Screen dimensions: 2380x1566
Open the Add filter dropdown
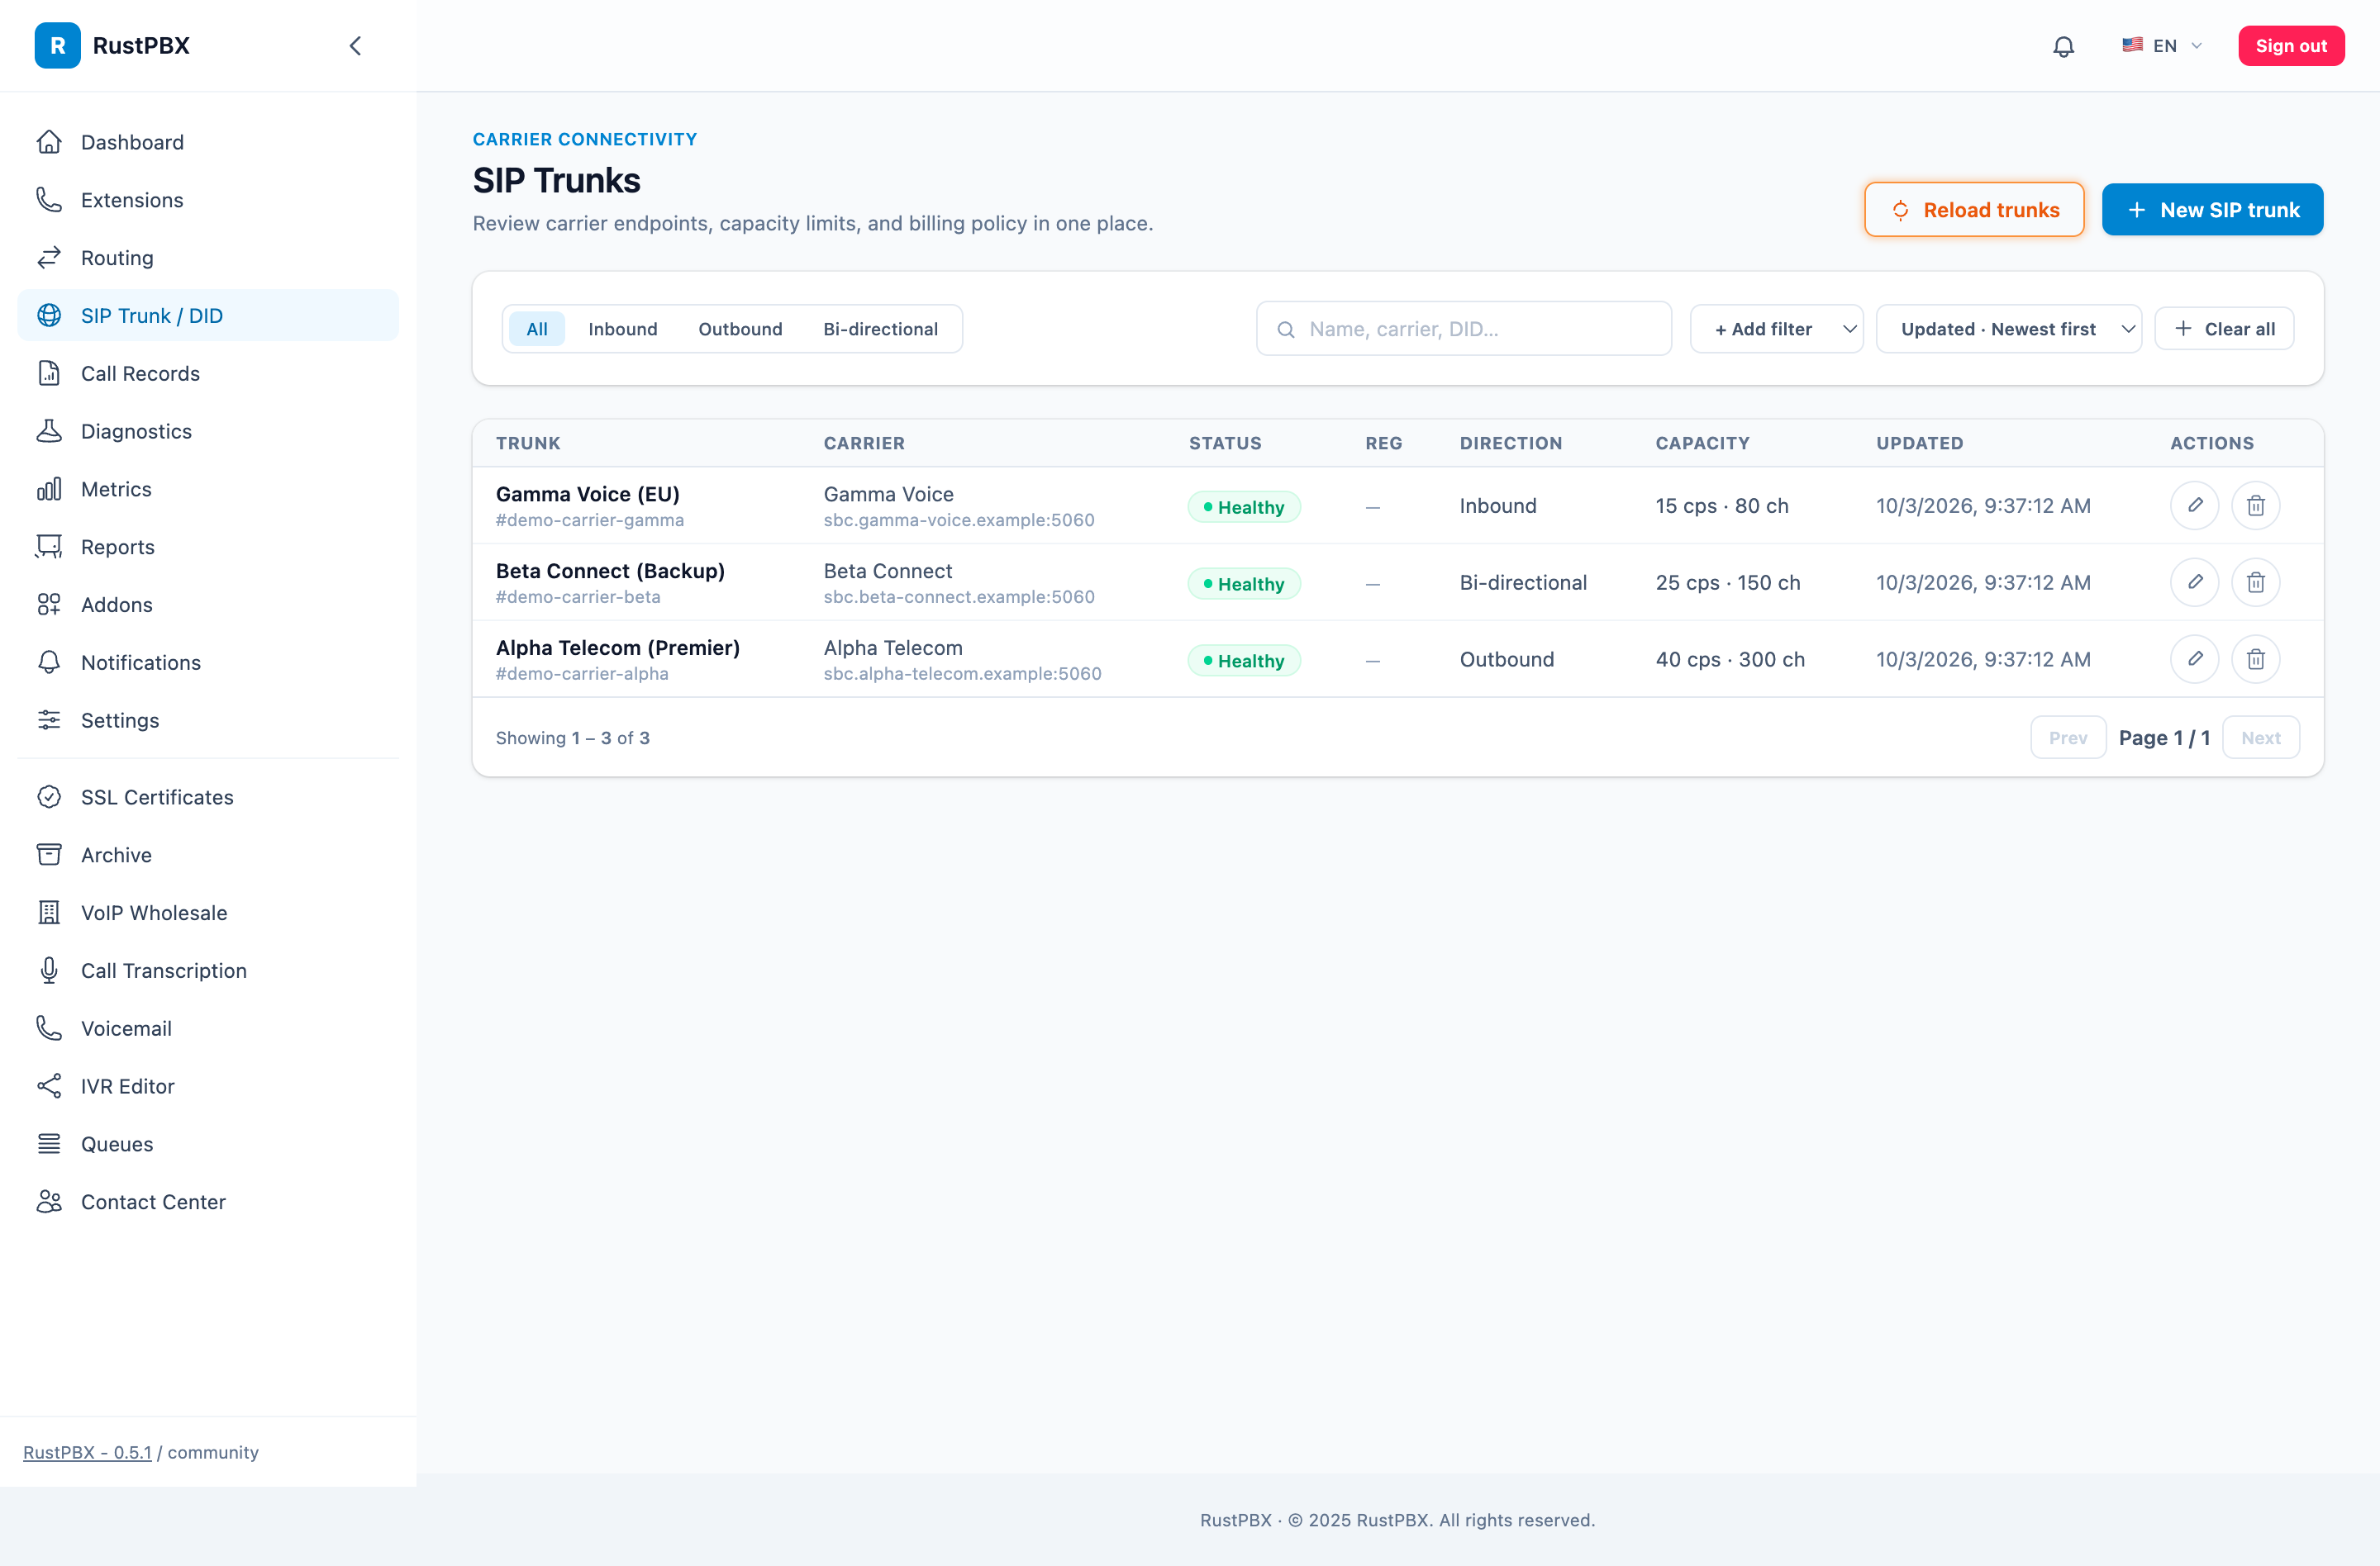(1776, 329)
